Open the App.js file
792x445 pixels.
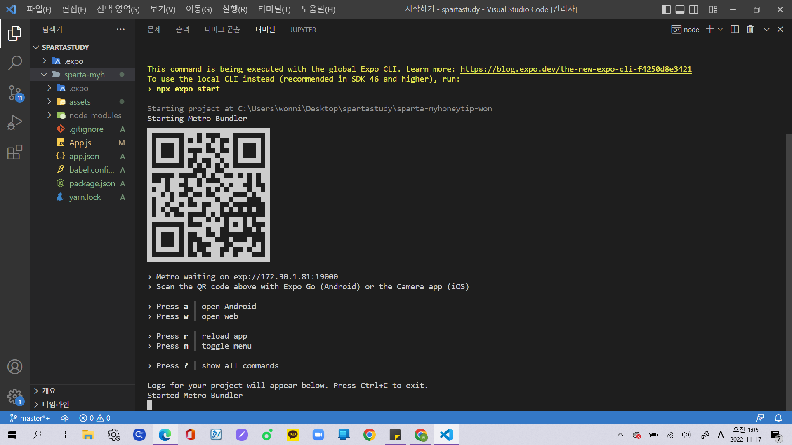point(82,143)
